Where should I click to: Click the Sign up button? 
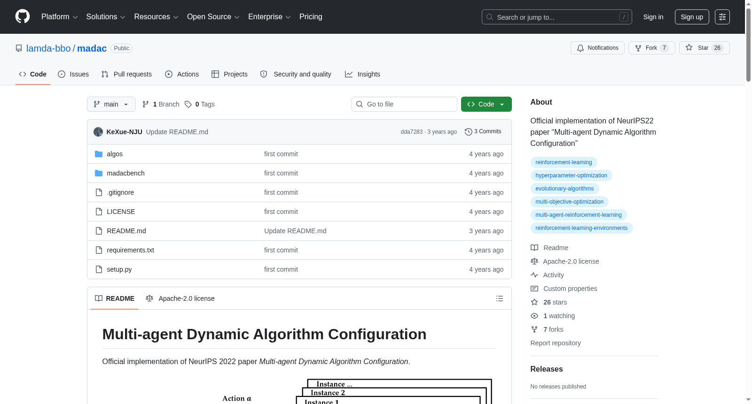692,17
